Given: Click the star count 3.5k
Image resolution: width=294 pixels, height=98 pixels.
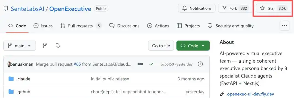Looking at the screenshot, I should (x=282, y=8).
